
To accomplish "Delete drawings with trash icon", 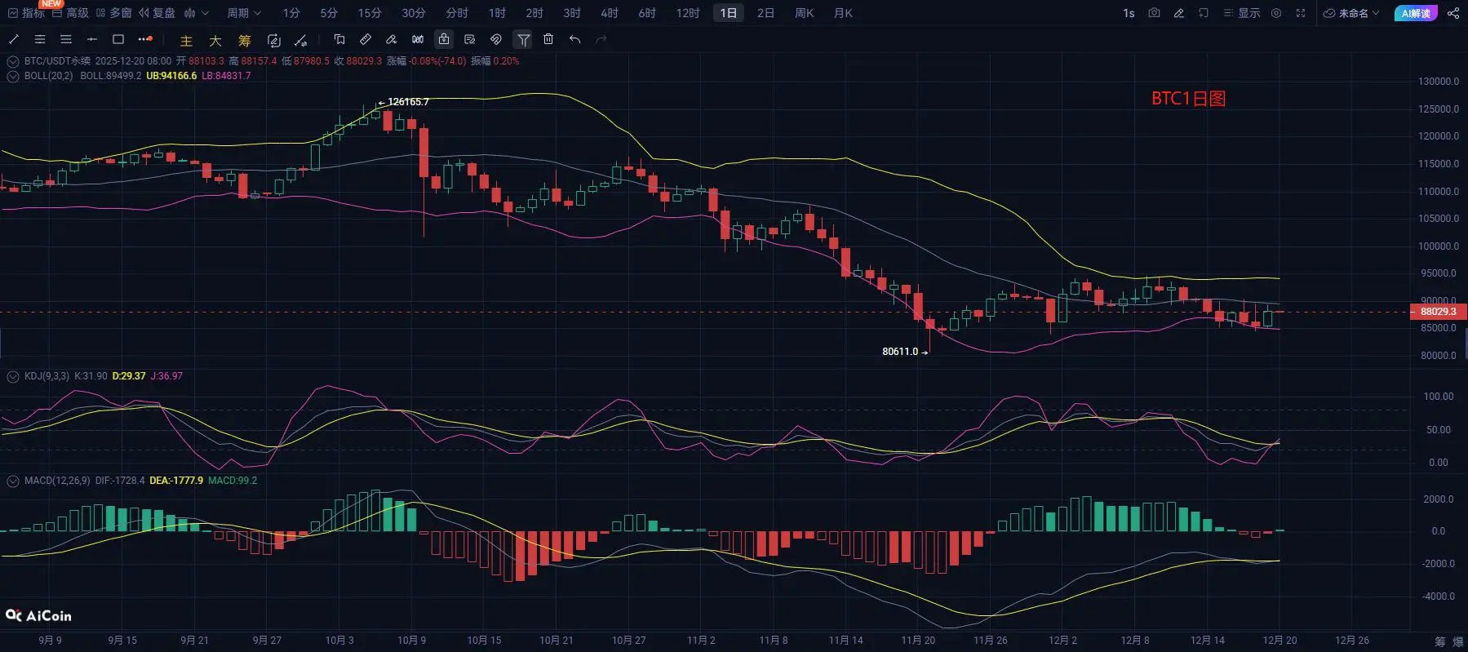I will pyautogui.click(x=548, y=39).
